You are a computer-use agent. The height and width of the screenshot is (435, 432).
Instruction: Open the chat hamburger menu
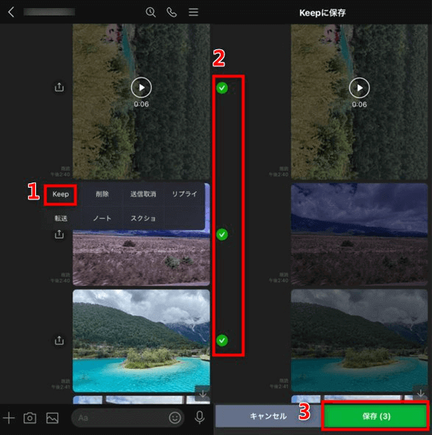pos(194,13)
